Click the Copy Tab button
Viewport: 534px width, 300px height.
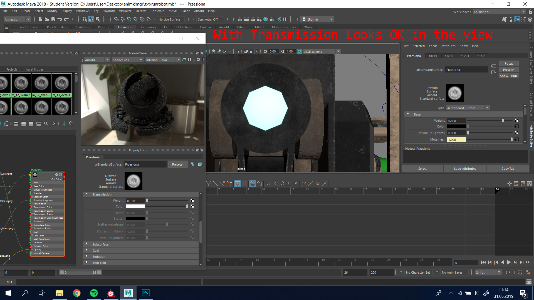pos(508,169)
